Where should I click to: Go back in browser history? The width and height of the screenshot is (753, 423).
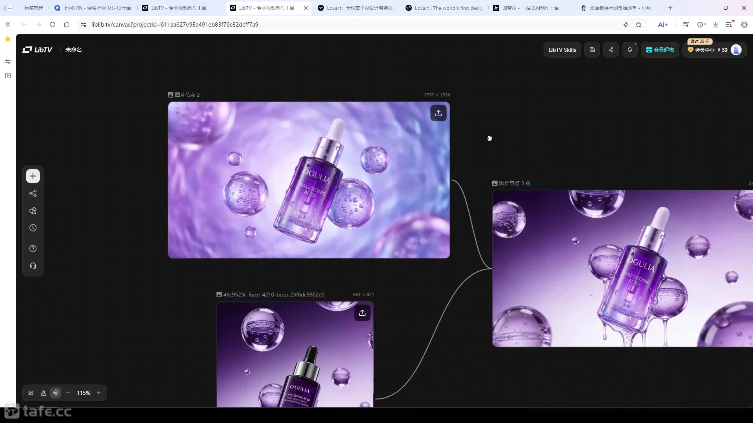[x=24, y=24]
